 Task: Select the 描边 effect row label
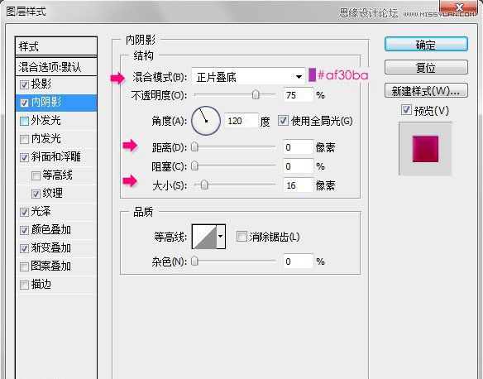pyautogui.click(x=41, y=284)
